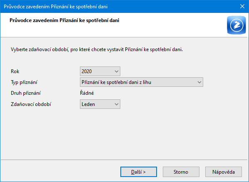Click the Typ přiznání label
The image size is (249, 182).
[24, 82]
